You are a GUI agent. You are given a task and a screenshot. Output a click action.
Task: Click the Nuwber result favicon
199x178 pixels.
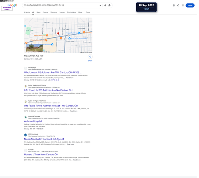[25, 151]
